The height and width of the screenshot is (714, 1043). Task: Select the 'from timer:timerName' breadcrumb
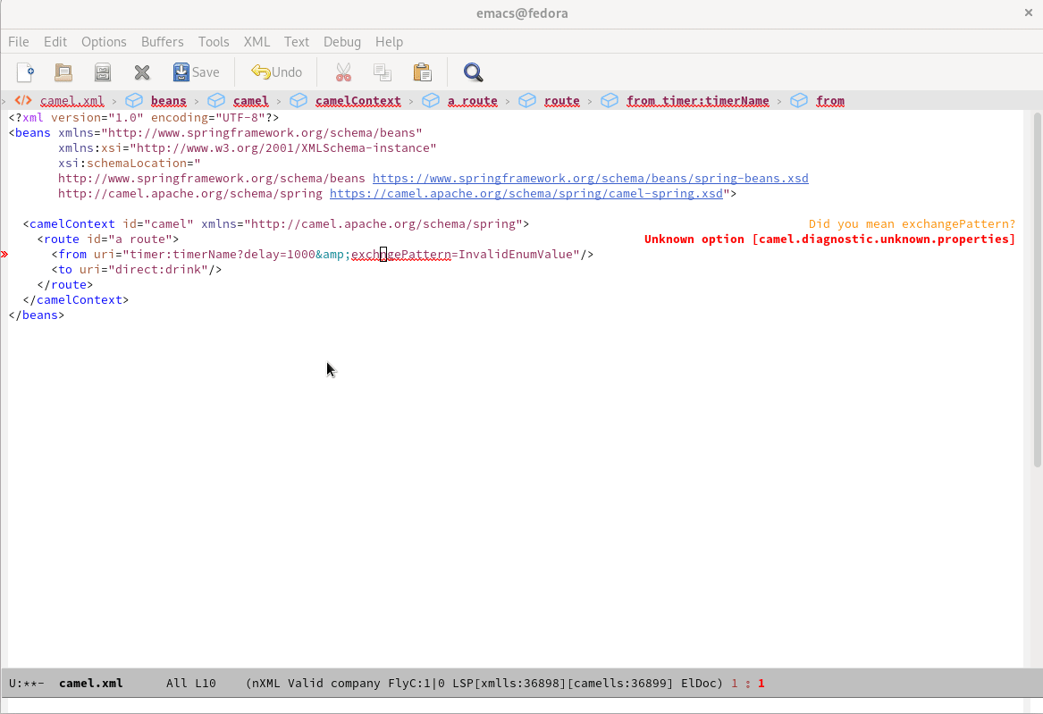tap(697, 101)
